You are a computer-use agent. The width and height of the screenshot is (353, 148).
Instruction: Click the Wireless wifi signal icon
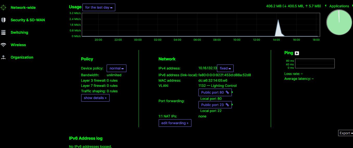tap(3, 45)
